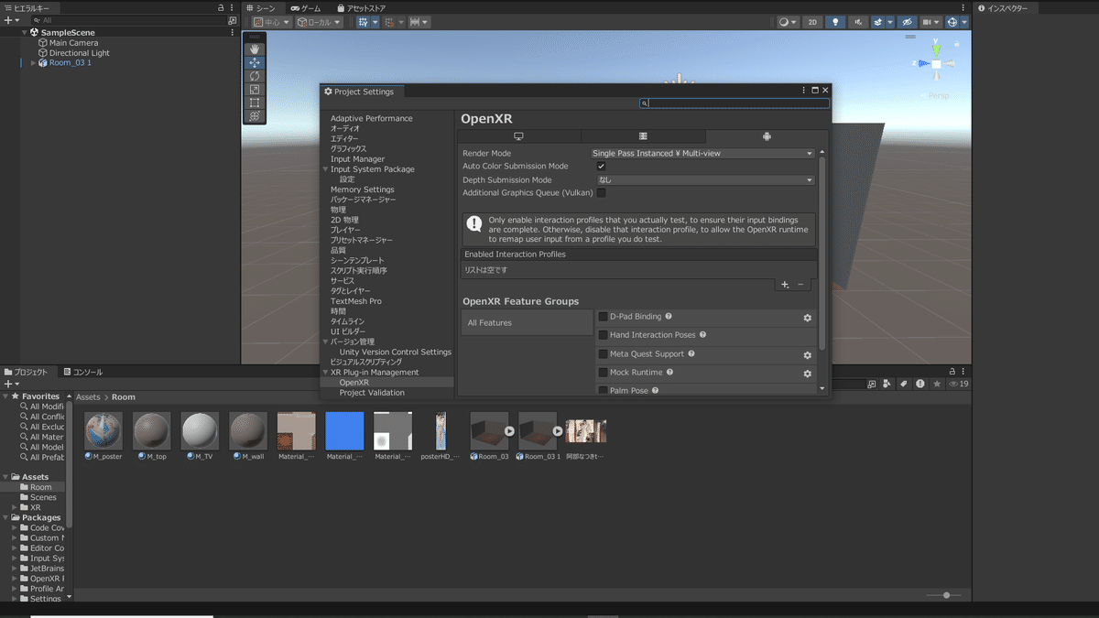Open TextMesh Pro settings page

click(356, 301)
